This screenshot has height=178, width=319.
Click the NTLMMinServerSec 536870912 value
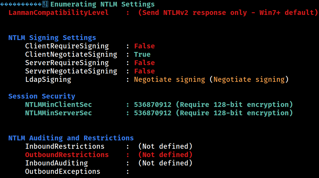(152, 113)
